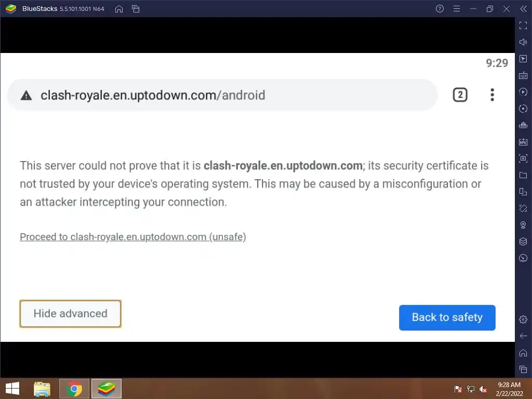
Task: Click the muted speaker tray icon
Action: tap(483, 389)
